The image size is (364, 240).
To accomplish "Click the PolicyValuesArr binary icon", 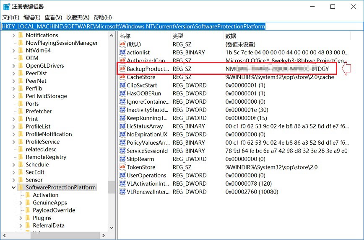I will (122, 143).
